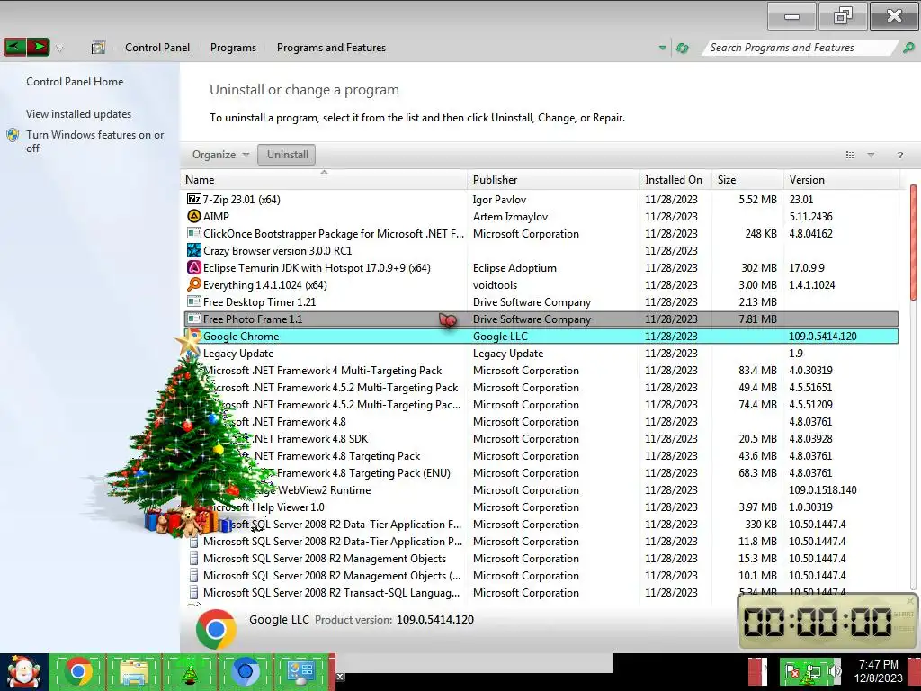
Task: Click the Control Panel icon in address bar
Action: [98, 48]
